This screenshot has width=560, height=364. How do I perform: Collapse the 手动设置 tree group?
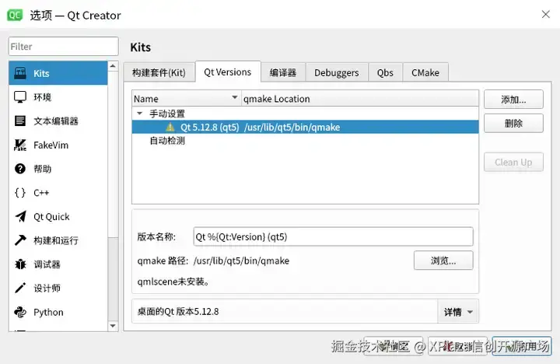click(140, 114)
